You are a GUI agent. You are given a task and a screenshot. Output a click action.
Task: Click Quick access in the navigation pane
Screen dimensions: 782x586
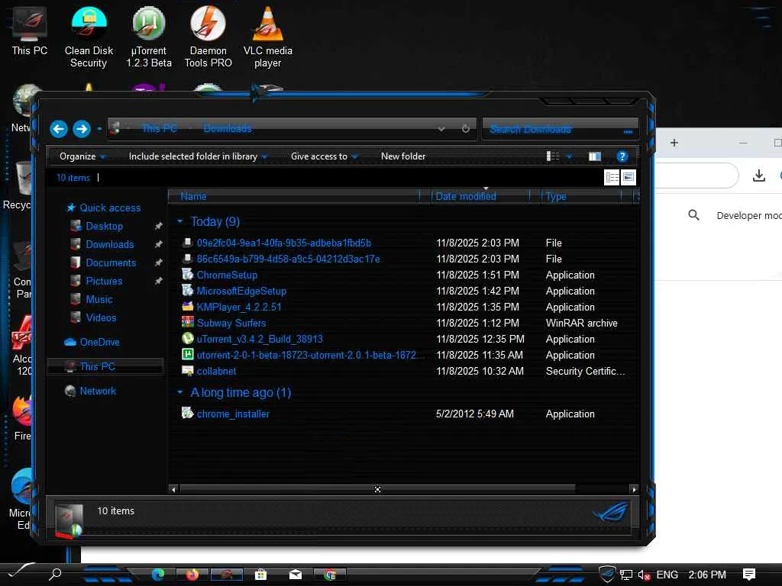coord(110,208)
